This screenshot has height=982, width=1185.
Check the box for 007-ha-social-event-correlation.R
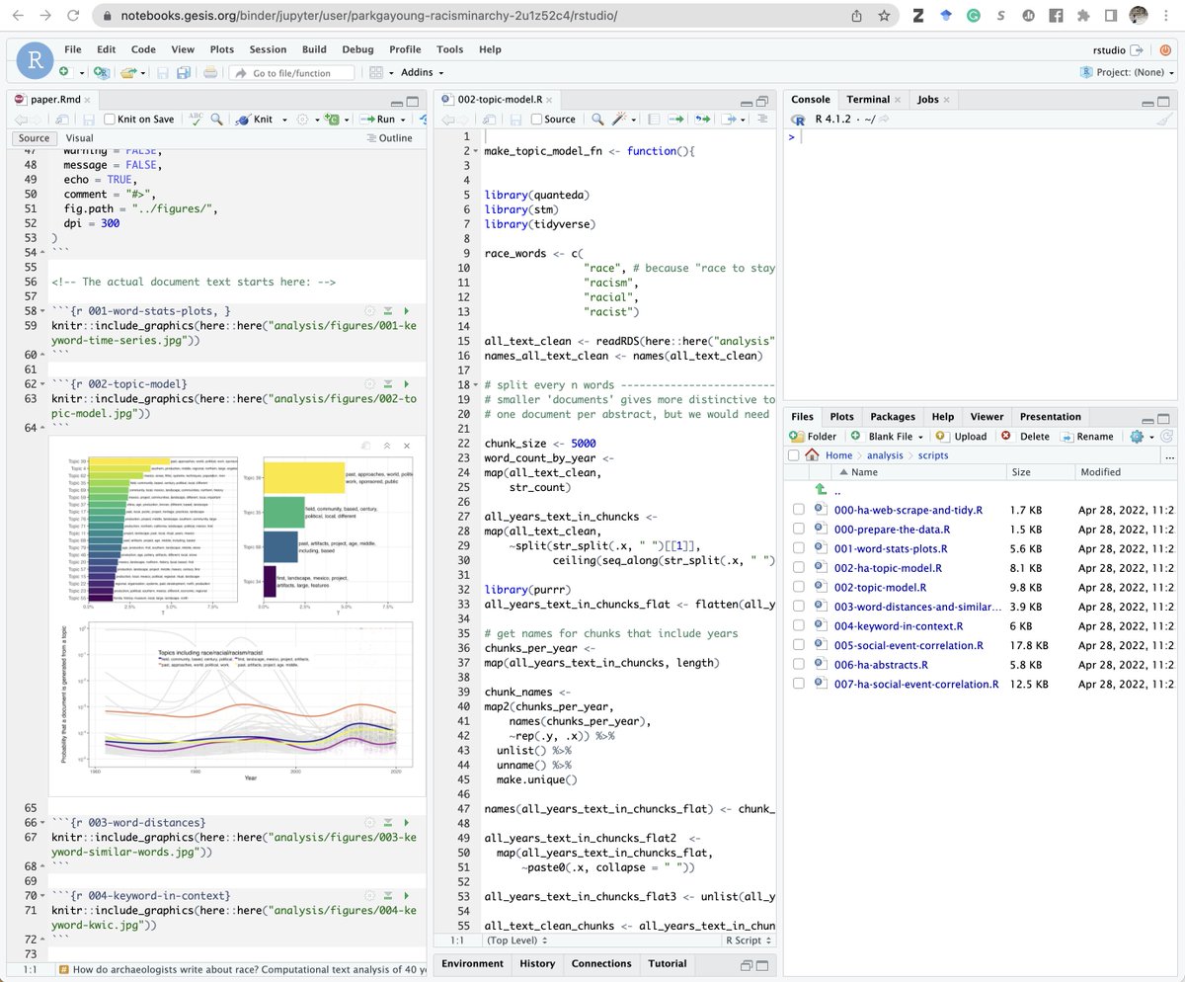pyautogui.click(x=799, y=684)
